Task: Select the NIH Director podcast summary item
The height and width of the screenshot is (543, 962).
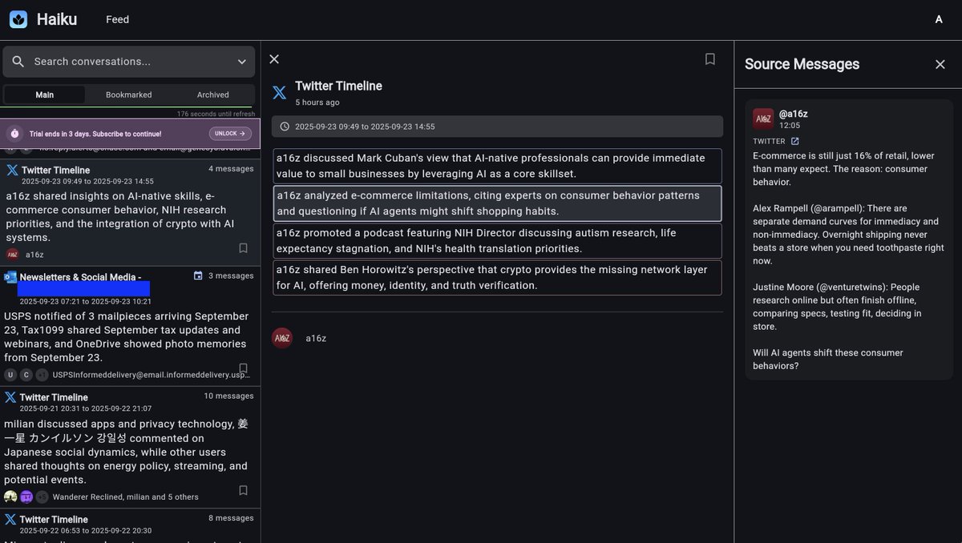Action: (x=497, y=240)
